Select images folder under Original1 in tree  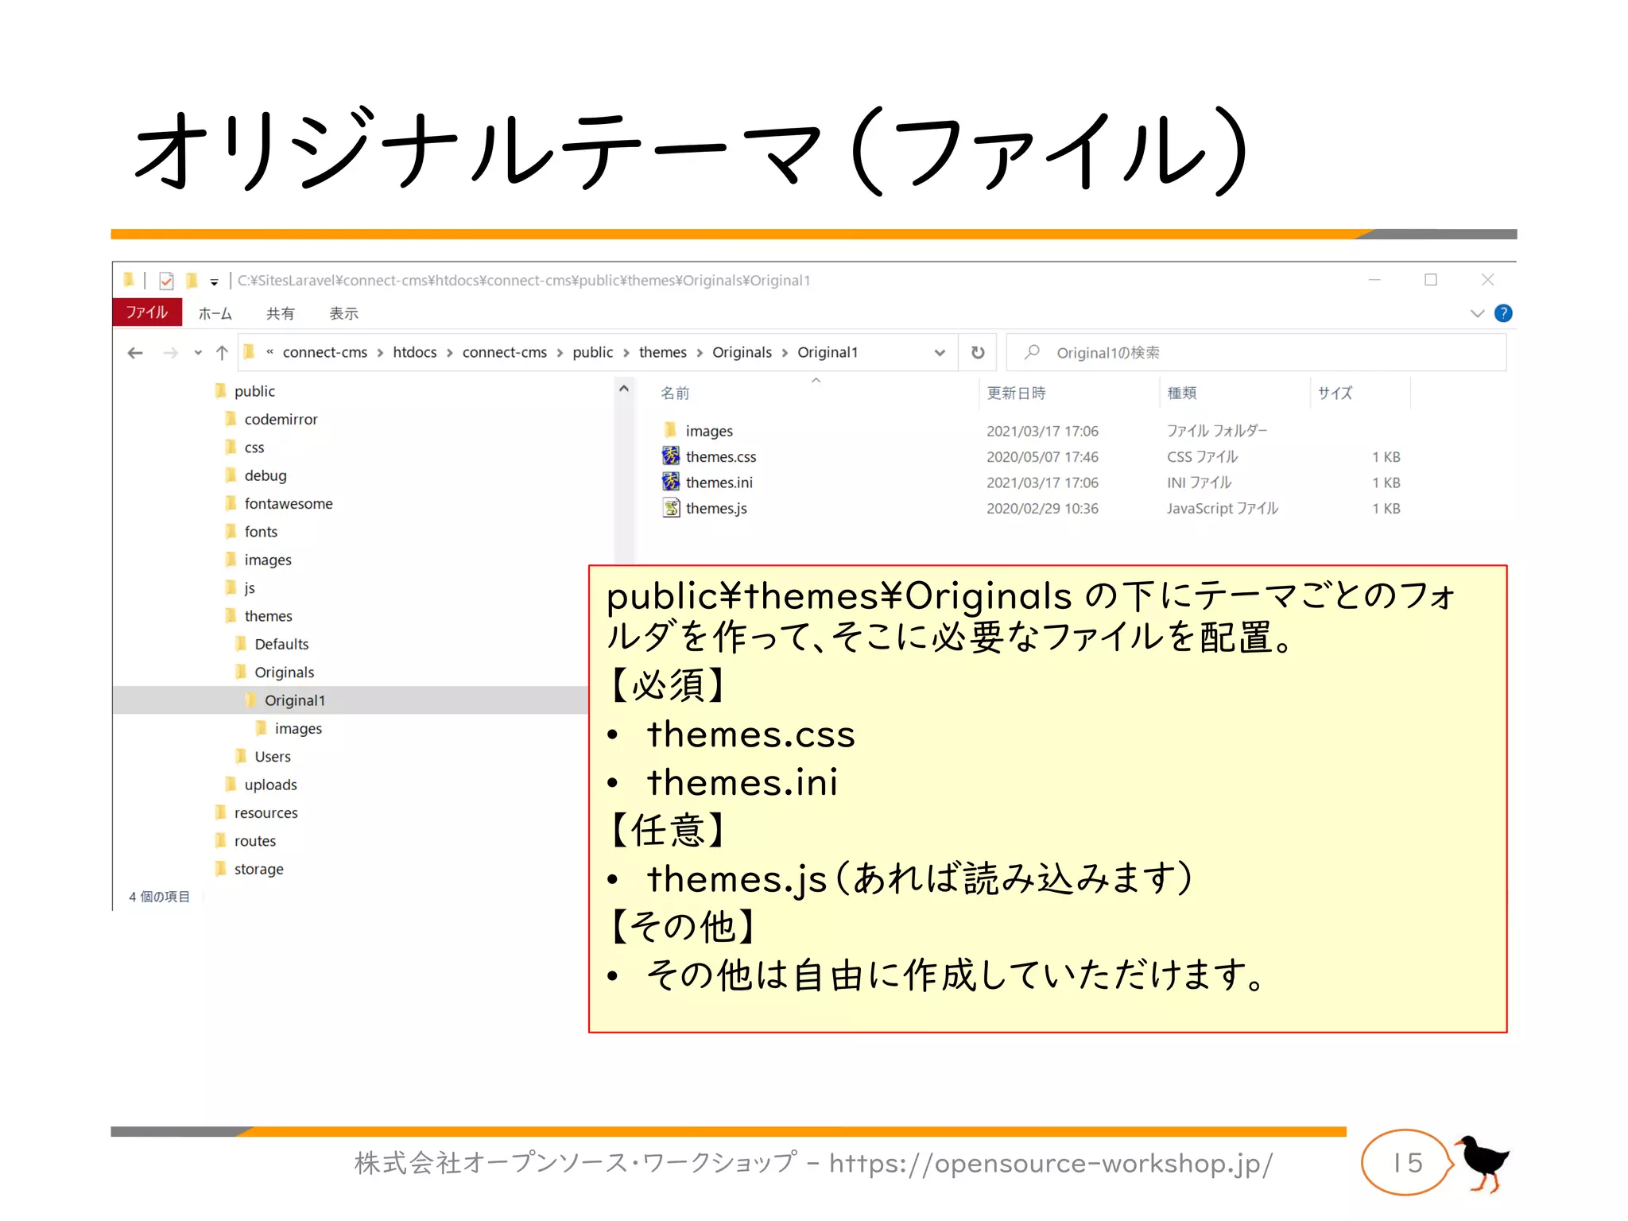pos(298,728)
